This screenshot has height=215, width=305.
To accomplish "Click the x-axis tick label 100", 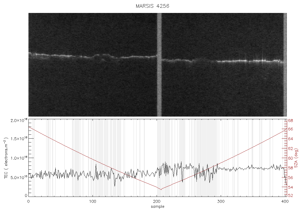I will tap(93, 202).
